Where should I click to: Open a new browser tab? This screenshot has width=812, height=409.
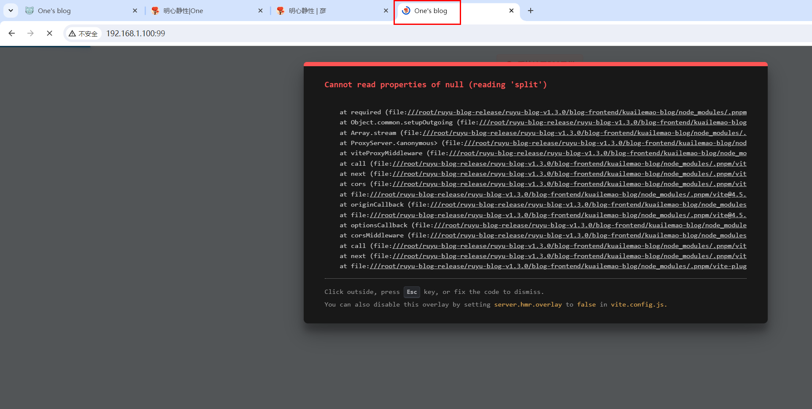531,11
